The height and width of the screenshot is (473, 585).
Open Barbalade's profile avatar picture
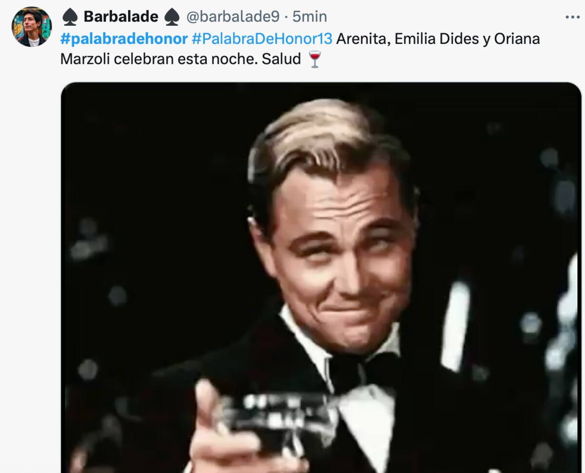point(32,27)
